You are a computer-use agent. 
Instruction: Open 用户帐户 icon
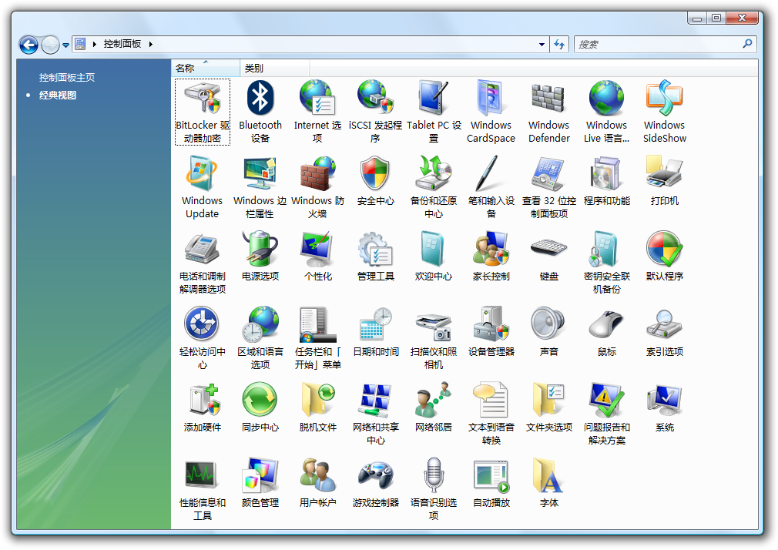pos(317,476)
